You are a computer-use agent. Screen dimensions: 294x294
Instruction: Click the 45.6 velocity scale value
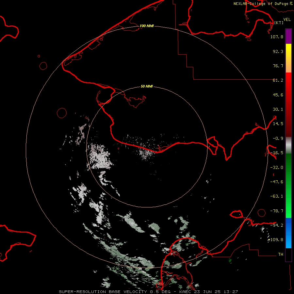(x=278, y=95)
